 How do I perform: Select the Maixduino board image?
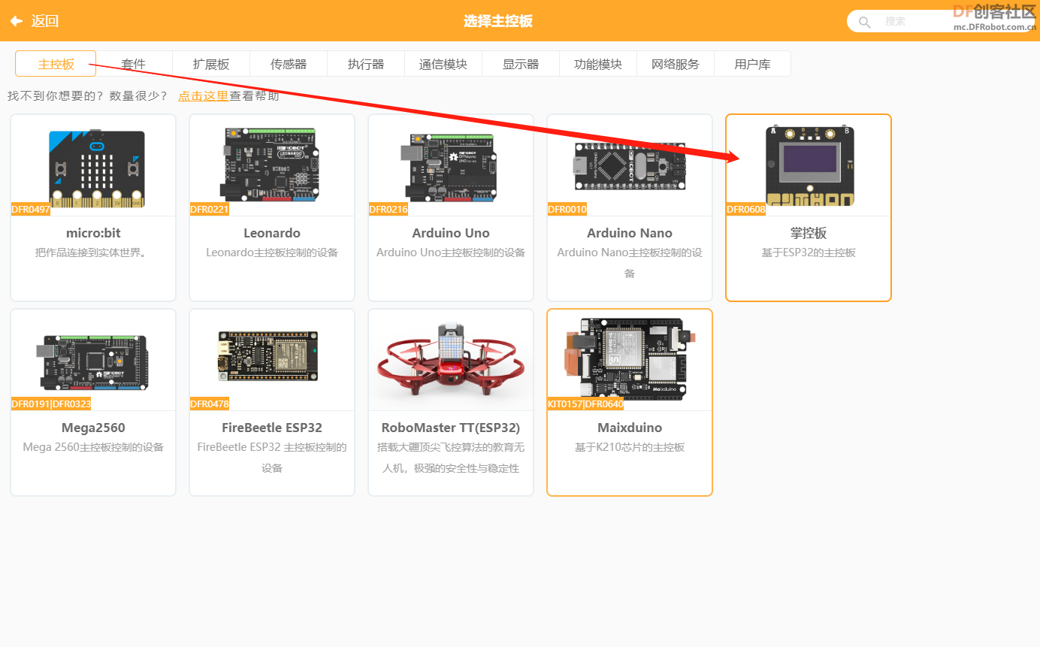(631, 358)
